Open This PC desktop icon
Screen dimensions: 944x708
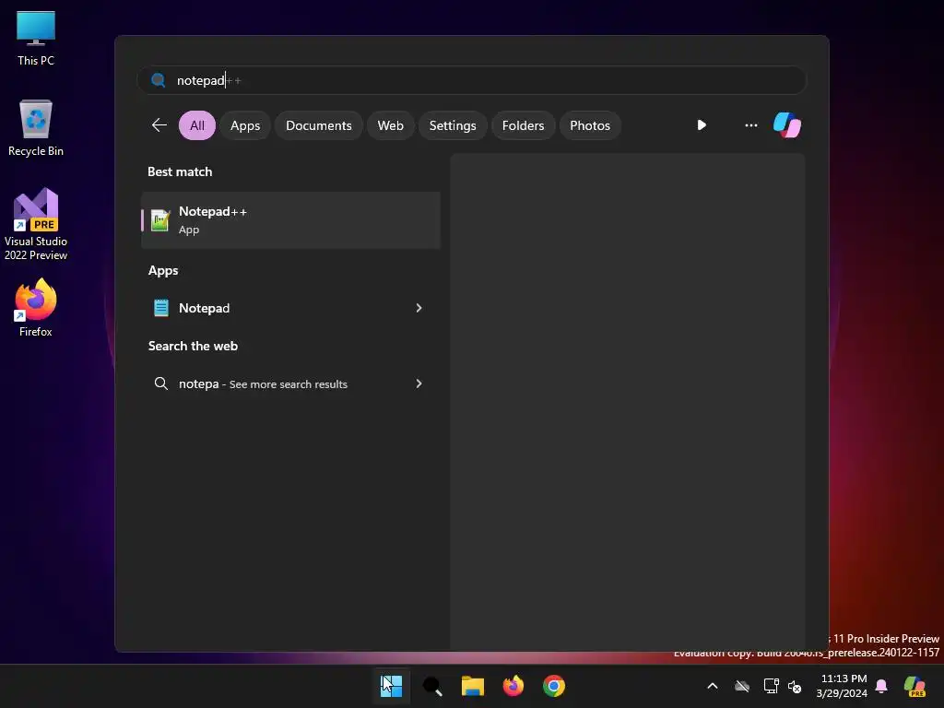(36, 39)
